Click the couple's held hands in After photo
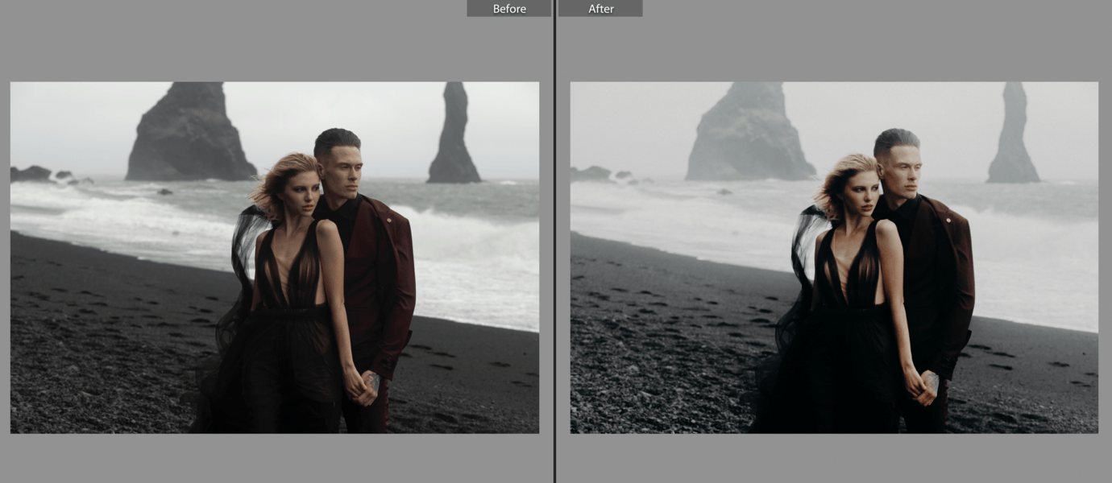The height and width of the screenshot is (483, 1112). (923, 385)
